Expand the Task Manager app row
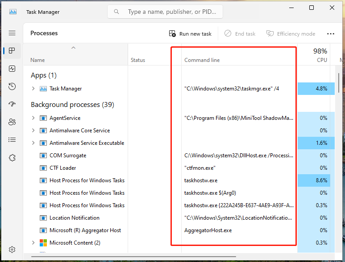This screenshot has width=345, height=262. 33,89
